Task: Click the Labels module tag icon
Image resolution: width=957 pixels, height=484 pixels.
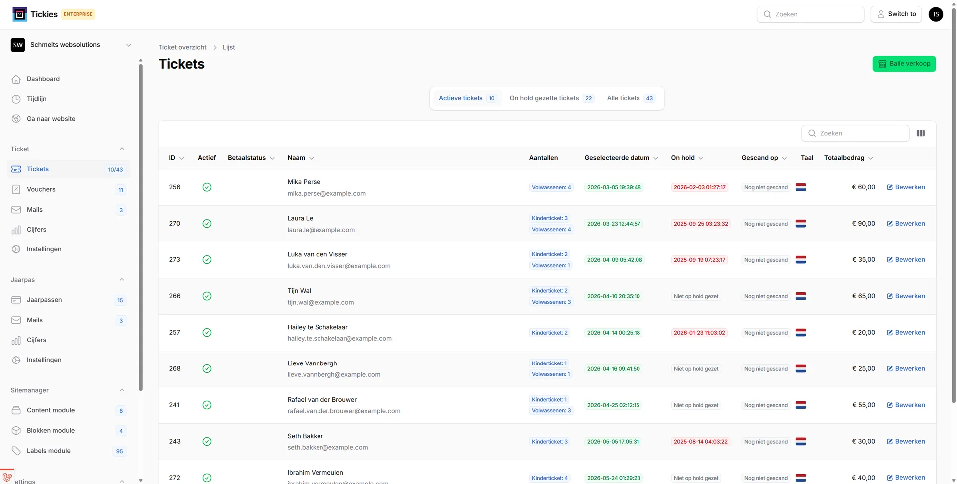Action: coord(16,451)
